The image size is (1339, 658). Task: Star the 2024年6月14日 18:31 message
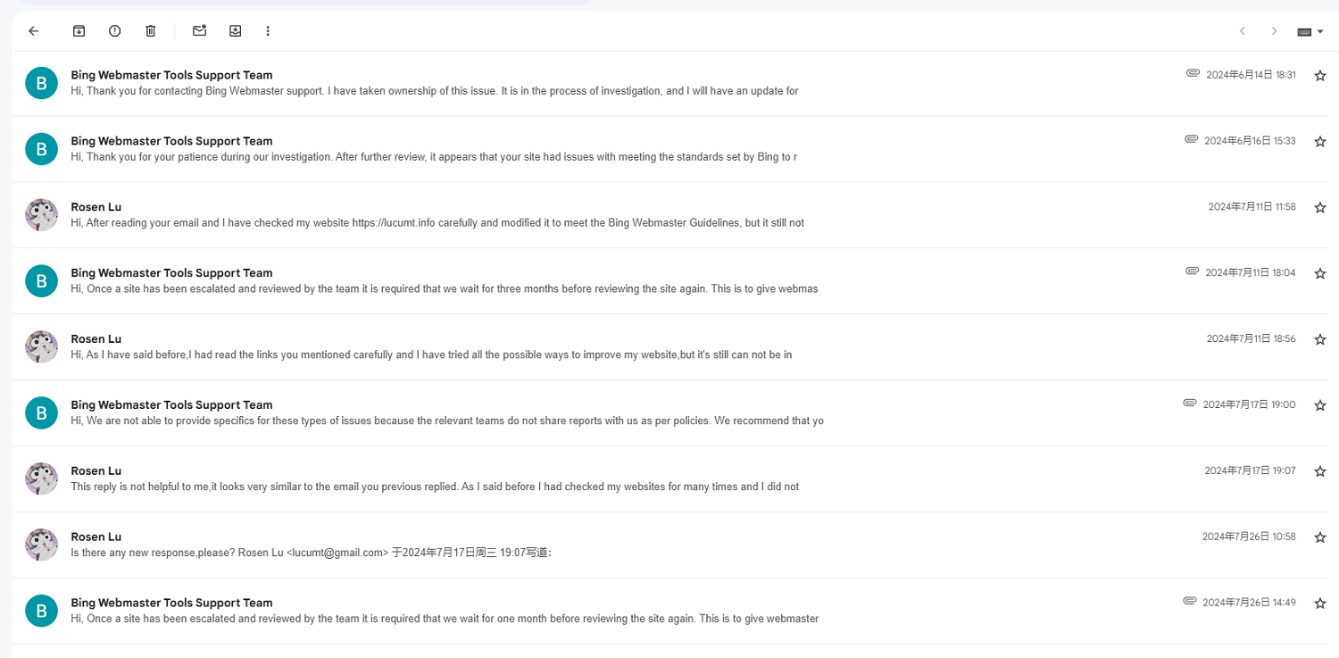pos(1320,76)
